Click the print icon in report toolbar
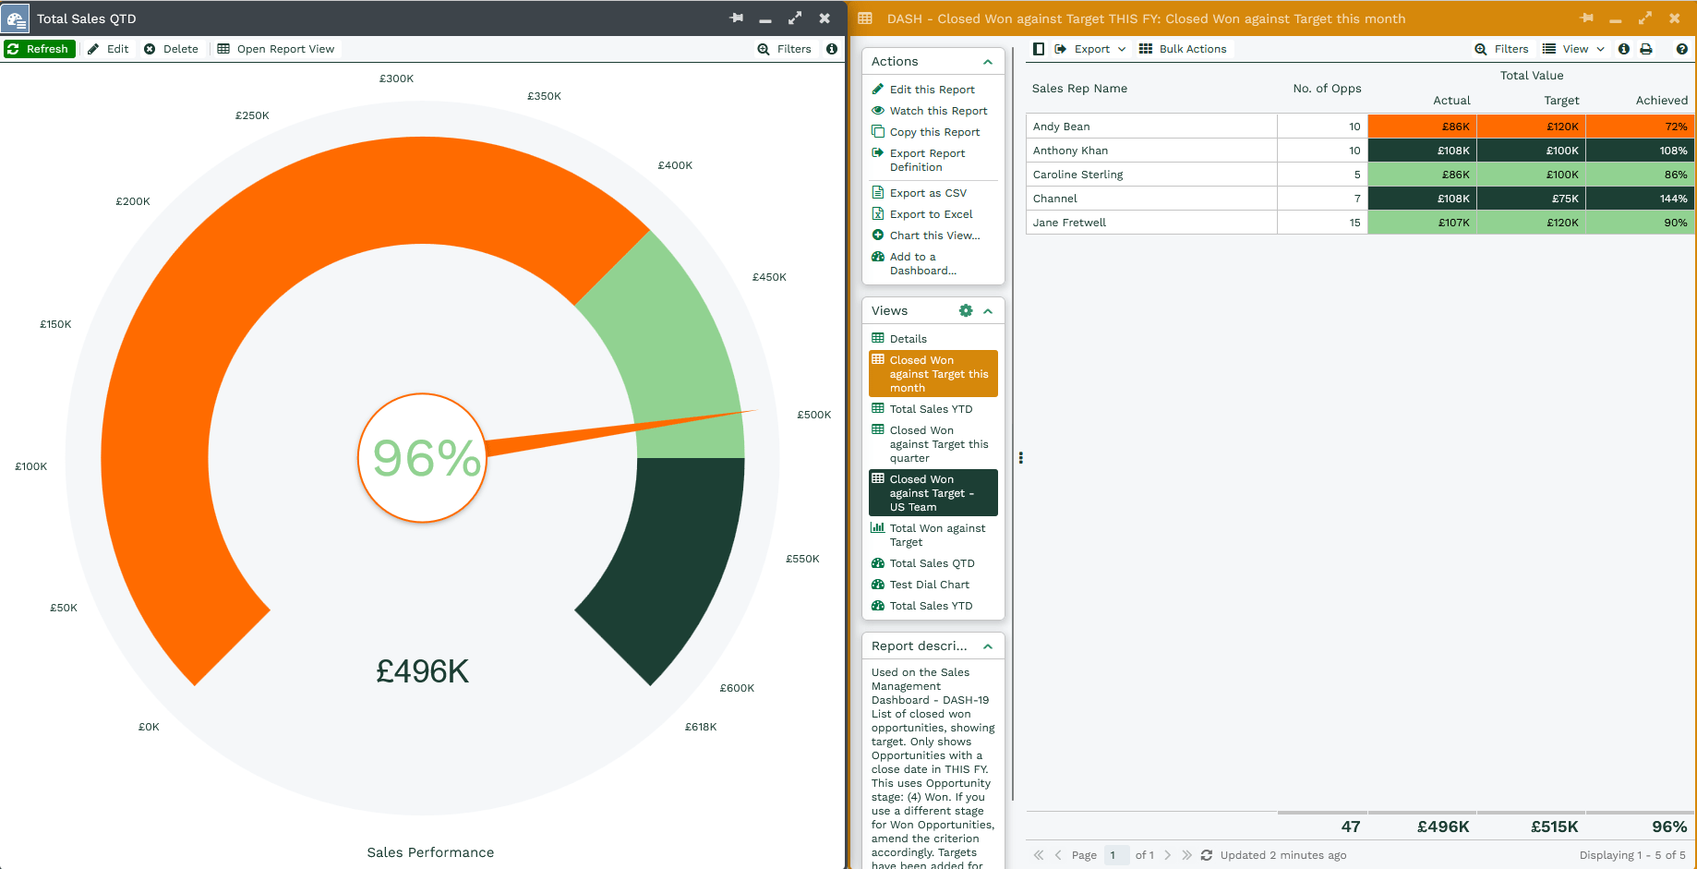The height and width of the screenshot is (869, 1697). click(1645, 49)
